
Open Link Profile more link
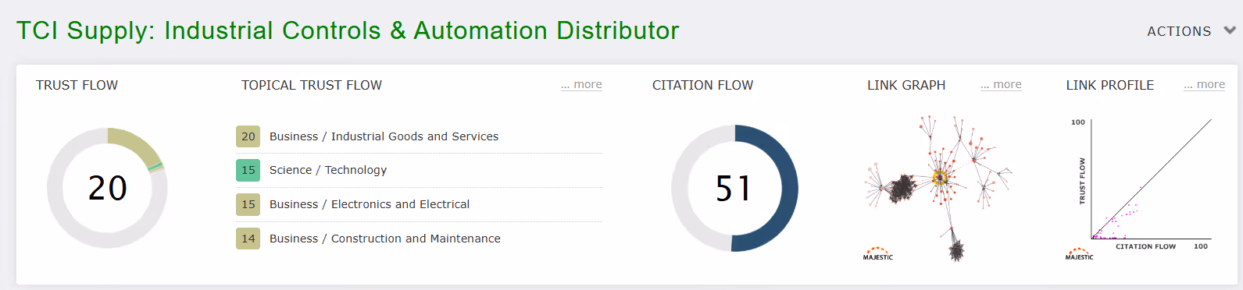[1204, 85]
